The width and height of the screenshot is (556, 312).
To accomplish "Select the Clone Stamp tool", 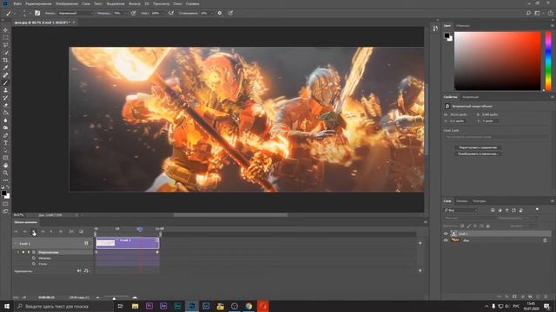I will pos(5,90).
